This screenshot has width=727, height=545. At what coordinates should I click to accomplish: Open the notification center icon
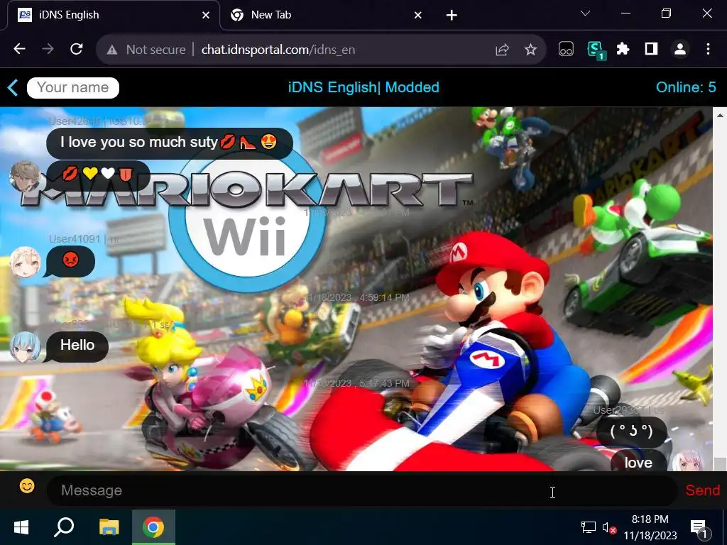coord(699,528)
